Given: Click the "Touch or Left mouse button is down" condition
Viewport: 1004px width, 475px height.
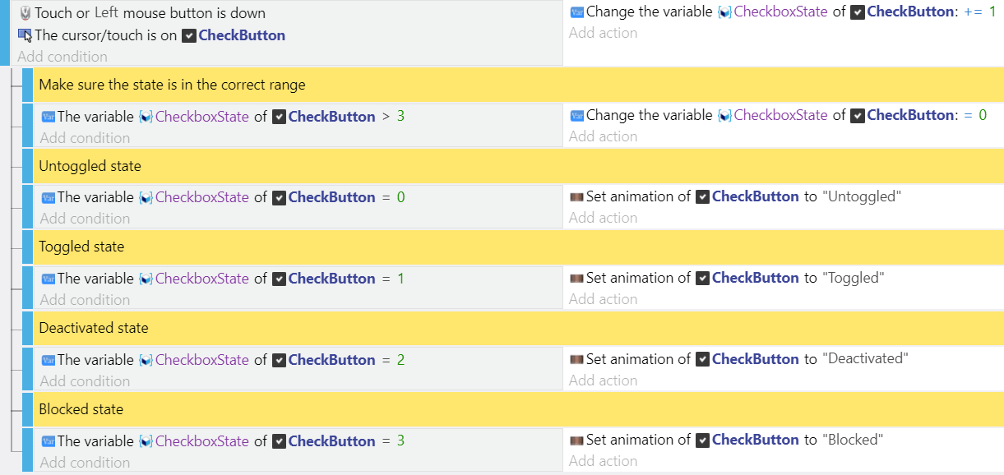Looking at the screenshot, I should tap(150, 13).
